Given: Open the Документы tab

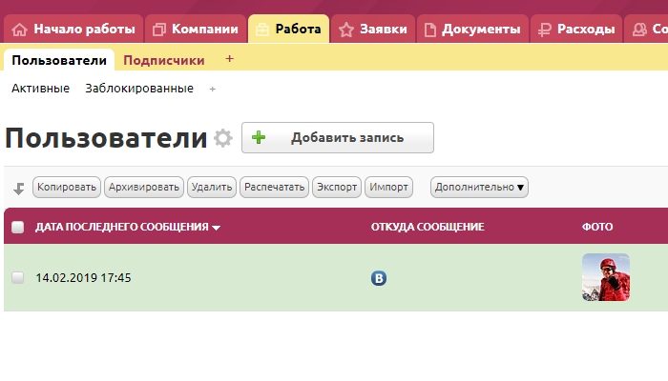Looking at the screenshot, I should tap(472, 29).
